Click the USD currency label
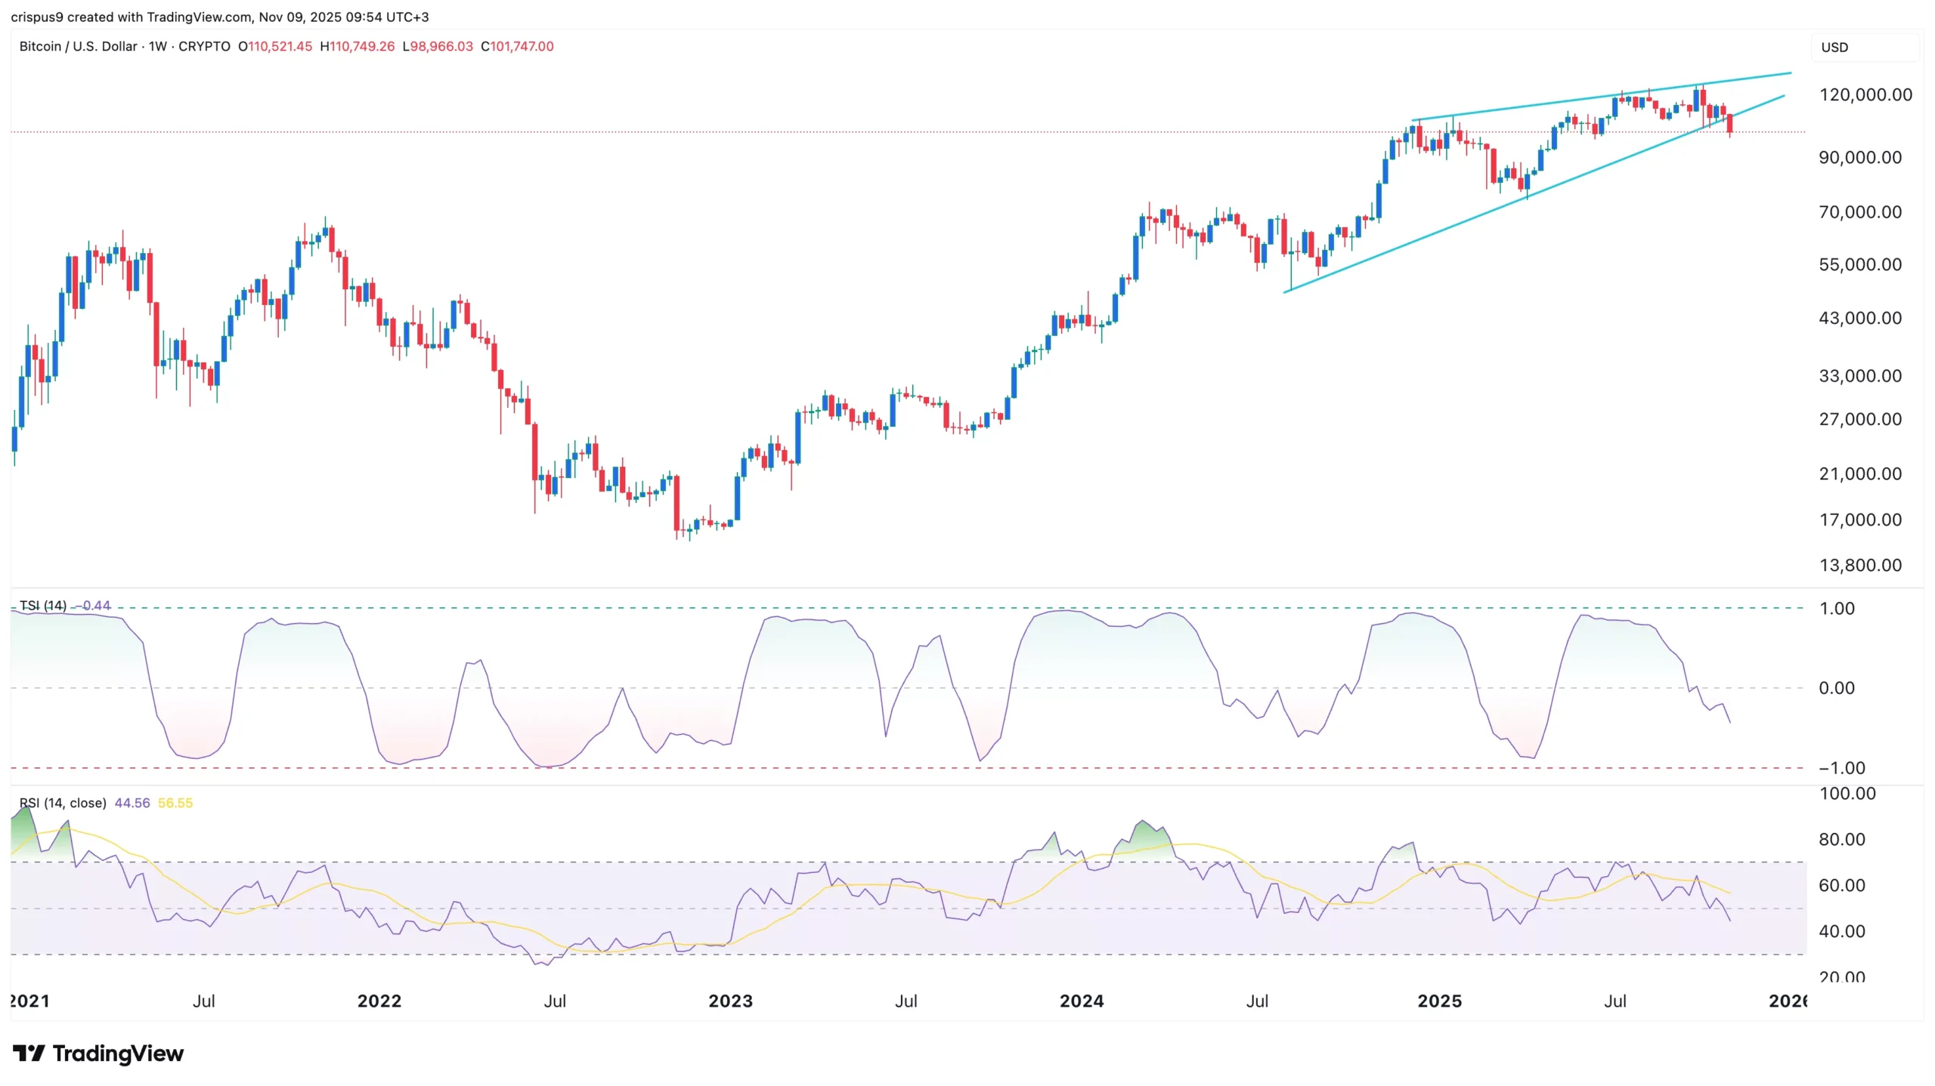 pyautogui.click(x=1834, y=48)
